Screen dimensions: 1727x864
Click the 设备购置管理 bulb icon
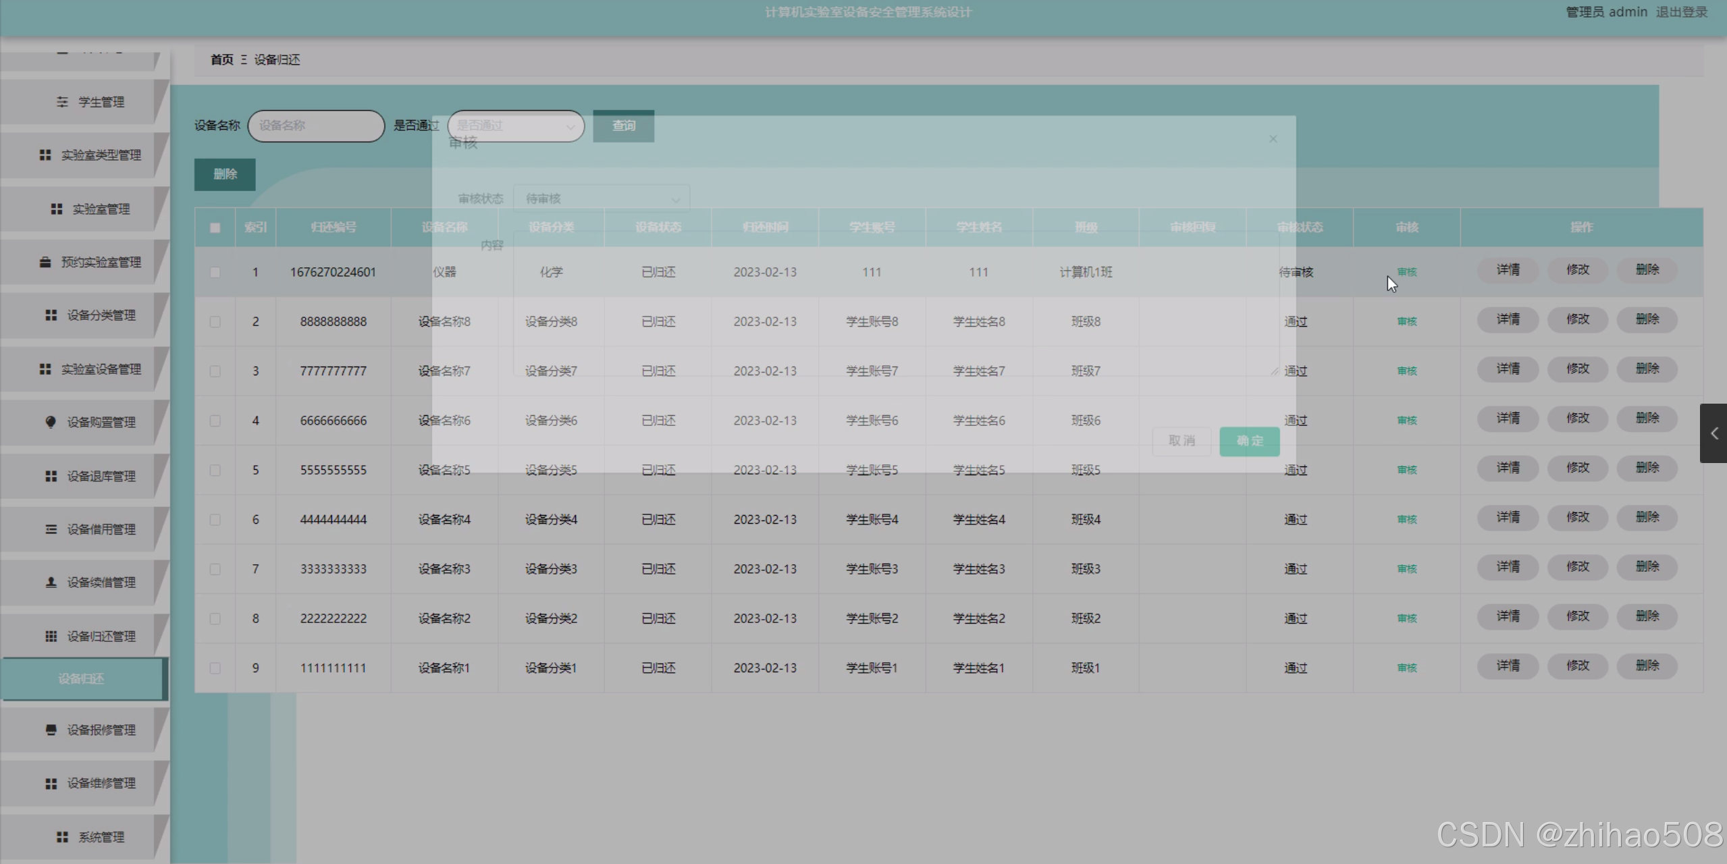click(51, 422)
